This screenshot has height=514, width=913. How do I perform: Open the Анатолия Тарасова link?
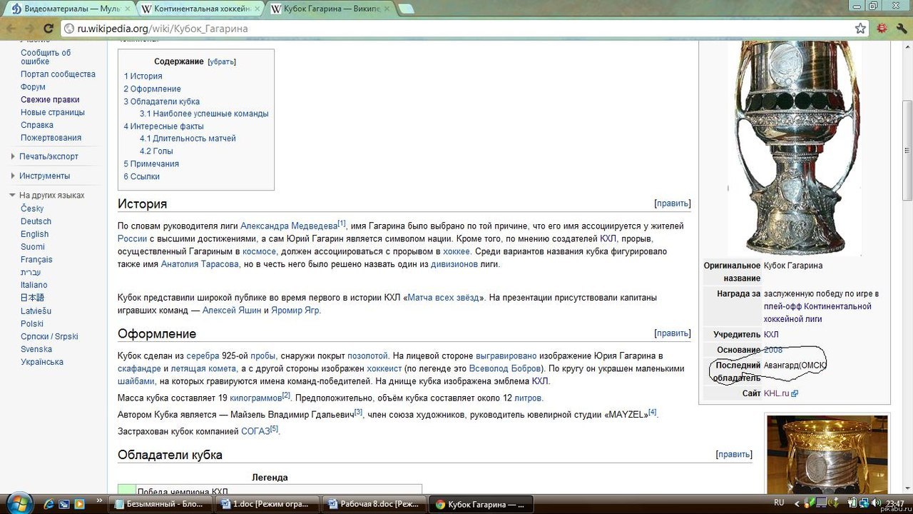pyautogui.click(x=200, y=264)
